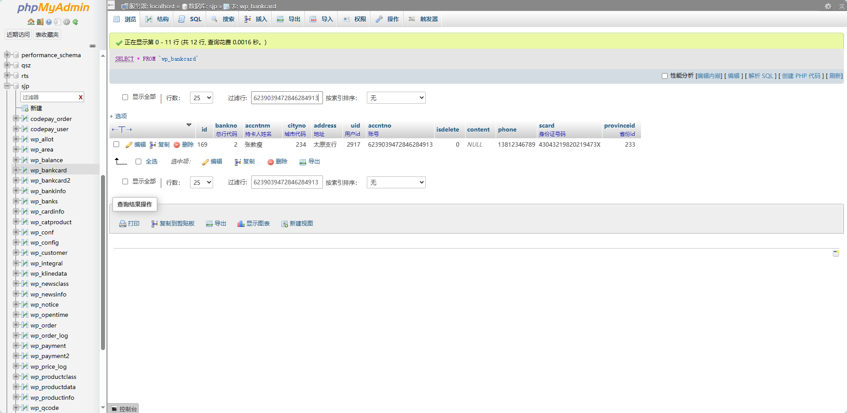The height and width of the screenshot is (413, 847).
Task: Switch to the 结构 structure tab
Action: (x=157, y=19)
